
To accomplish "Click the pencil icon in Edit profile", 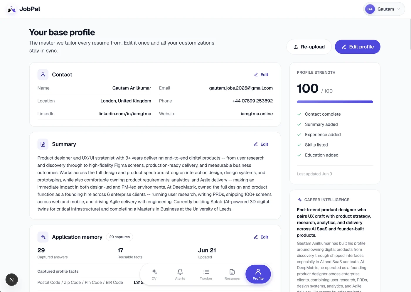I will (x=344, y=47).
